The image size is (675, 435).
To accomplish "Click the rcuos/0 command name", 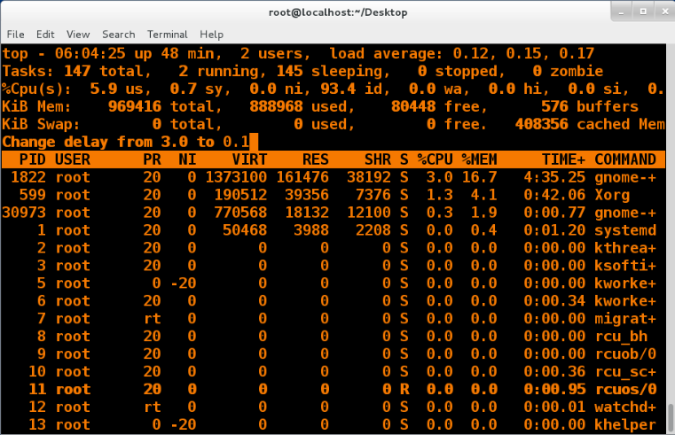I will click(x=625, y=389).
